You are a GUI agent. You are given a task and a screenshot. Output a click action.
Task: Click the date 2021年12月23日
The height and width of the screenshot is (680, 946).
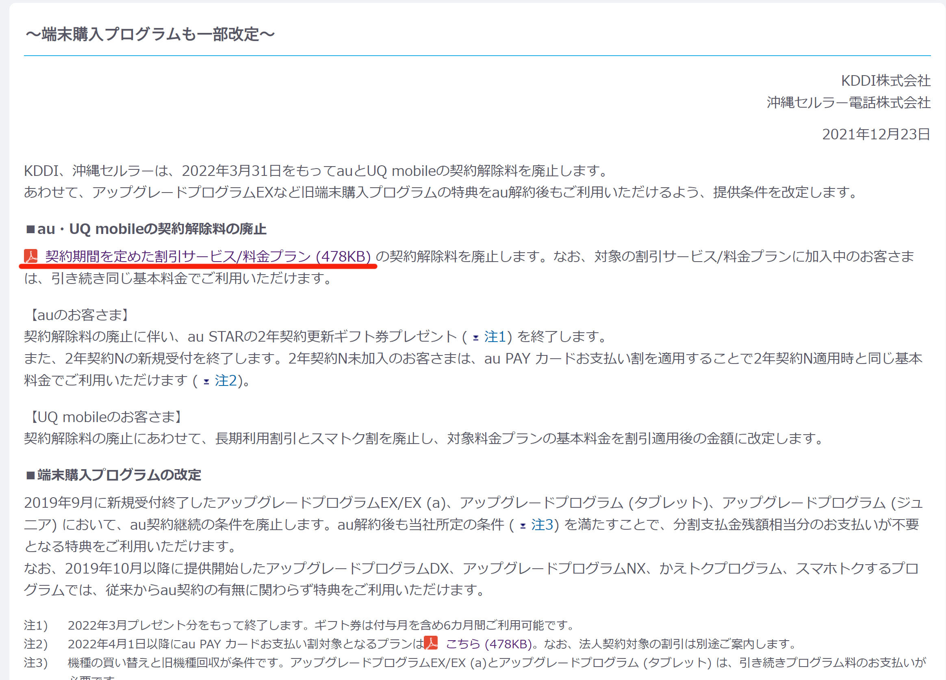(876, 134)
